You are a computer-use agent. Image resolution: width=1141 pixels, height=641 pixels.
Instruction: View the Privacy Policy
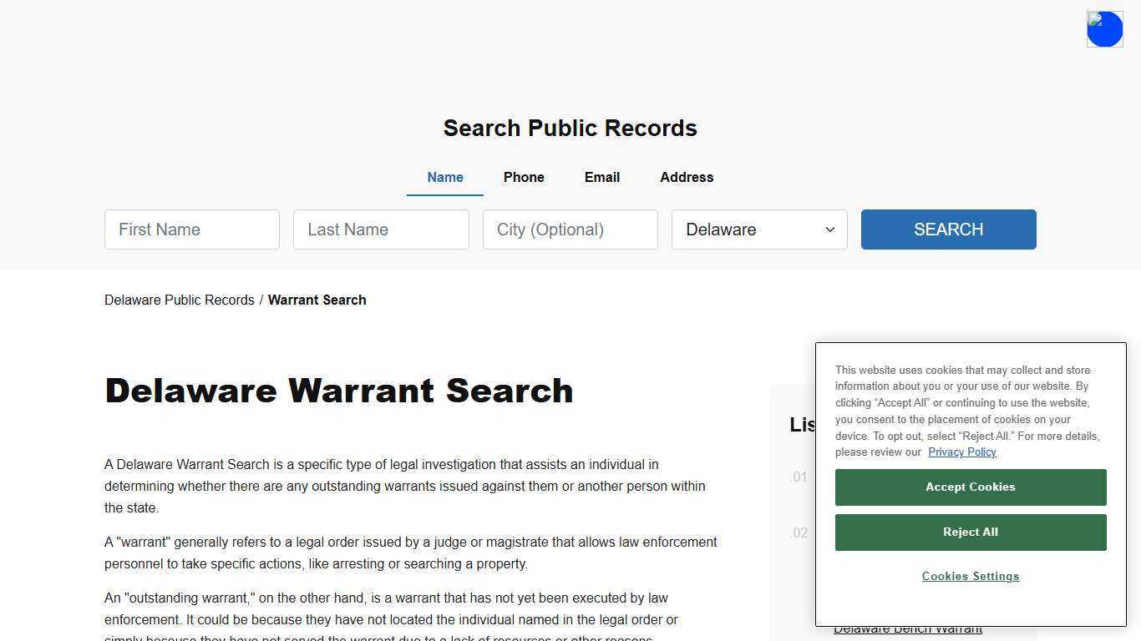(961, 452)
